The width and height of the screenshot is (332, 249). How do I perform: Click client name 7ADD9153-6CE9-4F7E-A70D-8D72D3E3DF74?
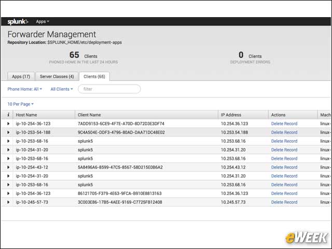[x=121, y=123]
